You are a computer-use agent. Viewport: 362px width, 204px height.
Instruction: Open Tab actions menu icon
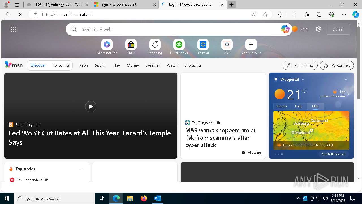(x=17, y=5)
